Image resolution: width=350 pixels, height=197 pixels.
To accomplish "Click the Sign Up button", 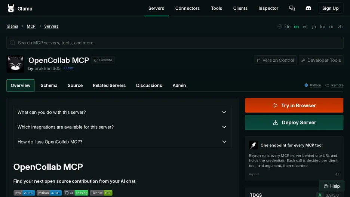I will pyautogui.click(x=330, y=8).
